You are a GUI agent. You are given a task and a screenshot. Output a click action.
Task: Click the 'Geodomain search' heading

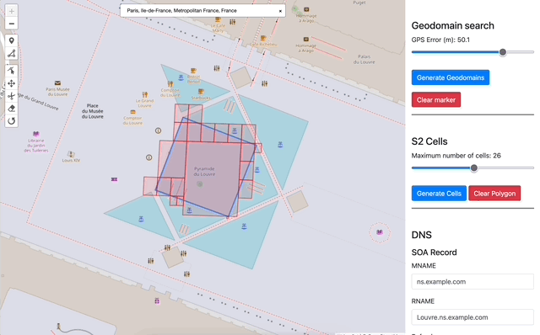coord(452,26)
